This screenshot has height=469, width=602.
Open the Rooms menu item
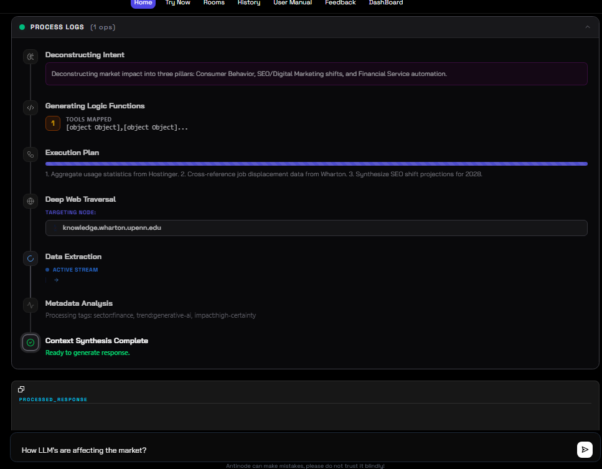pos(214,3)
